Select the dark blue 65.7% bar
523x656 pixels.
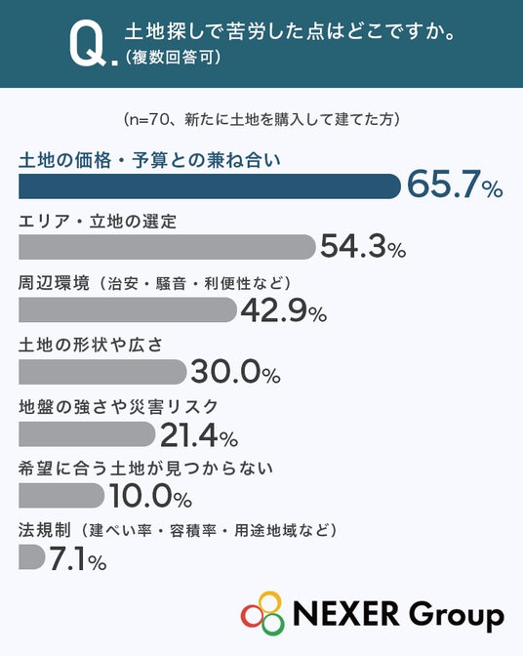click(x=210, y=186)
